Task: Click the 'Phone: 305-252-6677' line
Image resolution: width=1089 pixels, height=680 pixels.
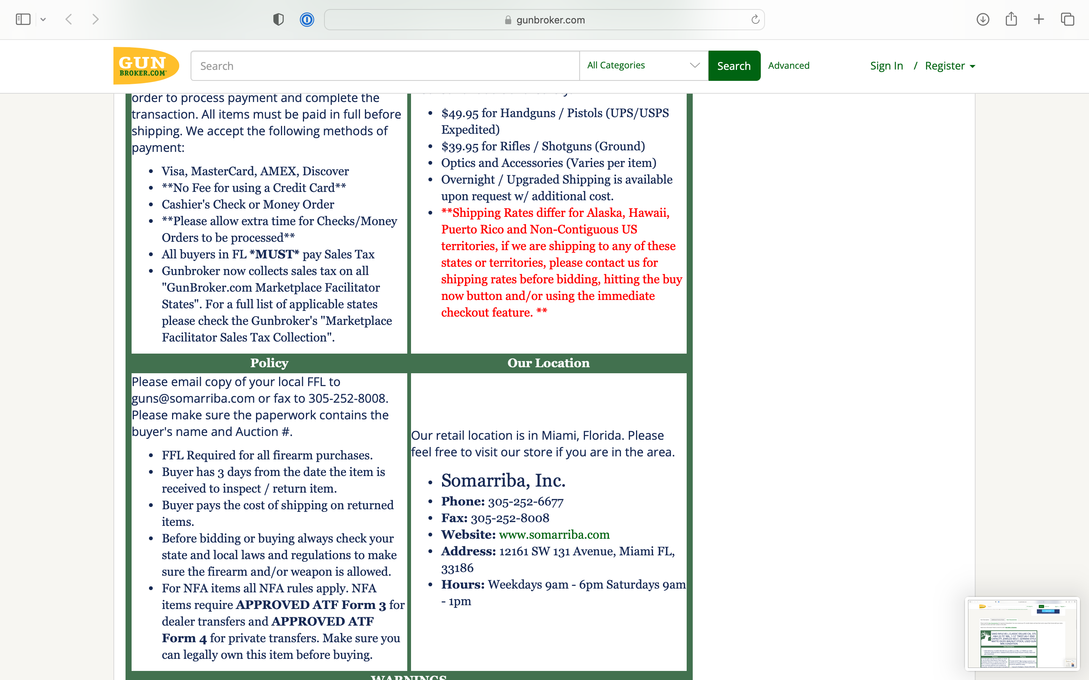Action: pyautogui.click(x=502, y=501)
